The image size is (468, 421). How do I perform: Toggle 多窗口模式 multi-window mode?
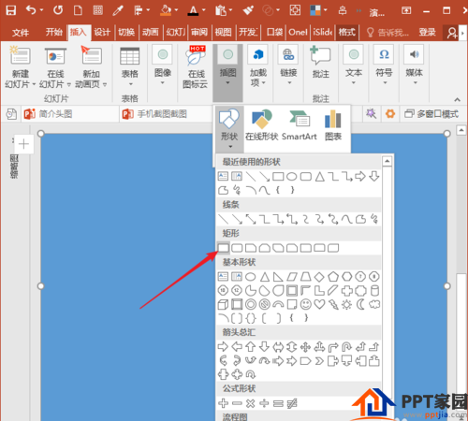(x=431, y=114)
